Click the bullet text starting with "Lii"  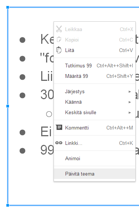point(46,76)
